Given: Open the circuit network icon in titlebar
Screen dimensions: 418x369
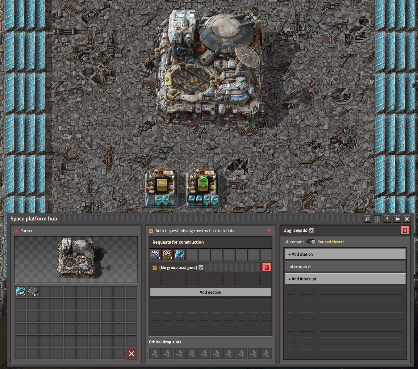Looking at the screenshot, I should [377, 219].
